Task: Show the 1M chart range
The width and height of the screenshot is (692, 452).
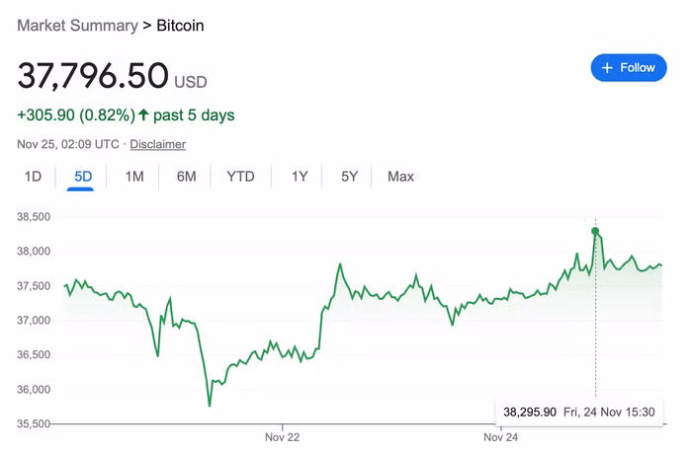Action: (134, 177)
